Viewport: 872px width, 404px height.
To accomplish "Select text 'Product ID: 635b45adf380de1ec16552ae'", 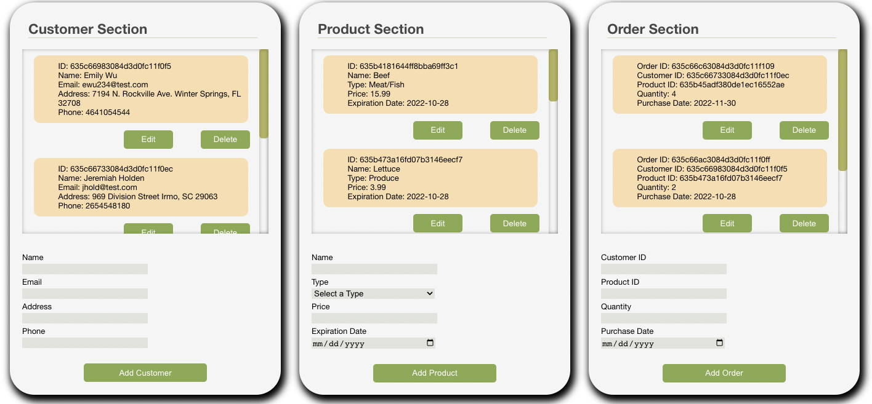I will 711,84.
